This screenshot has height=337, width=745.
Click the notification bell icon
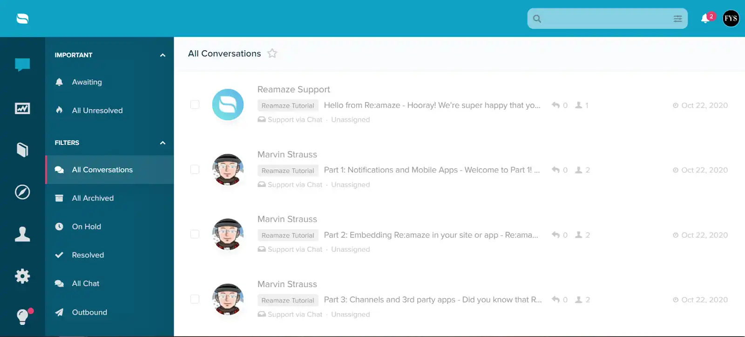click(705, 19)
